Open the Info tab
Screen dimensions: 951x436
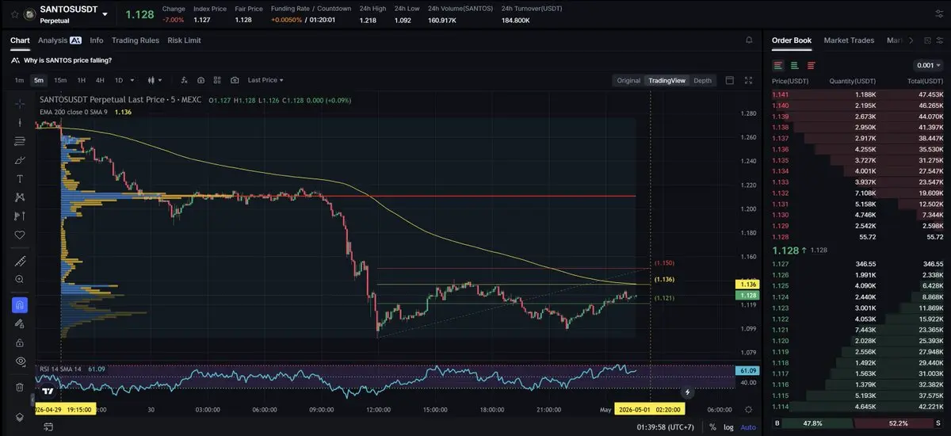[97, 40]
